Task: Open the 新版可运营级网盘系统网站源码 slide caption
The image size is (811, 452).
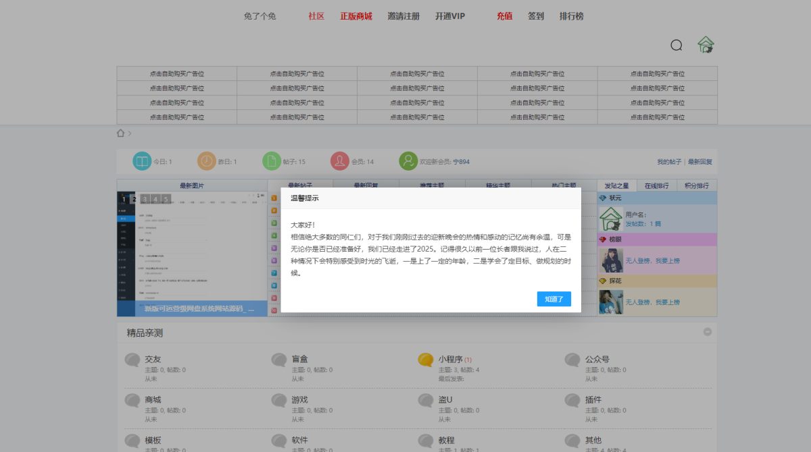Action: 199,308
